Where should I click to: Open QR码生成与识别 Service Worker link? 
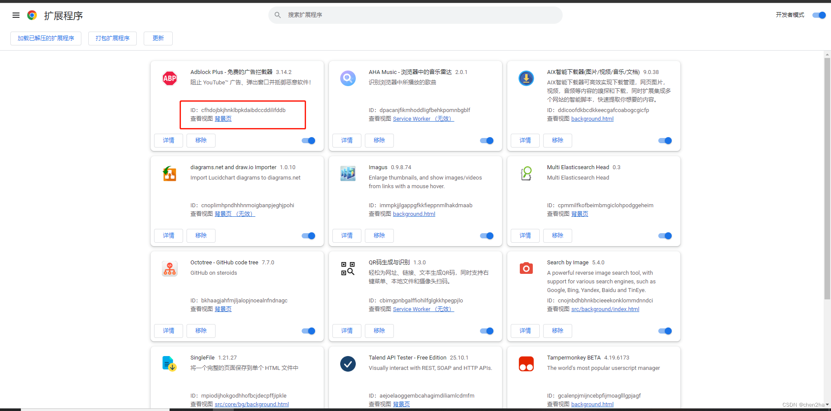coord(423,309)
